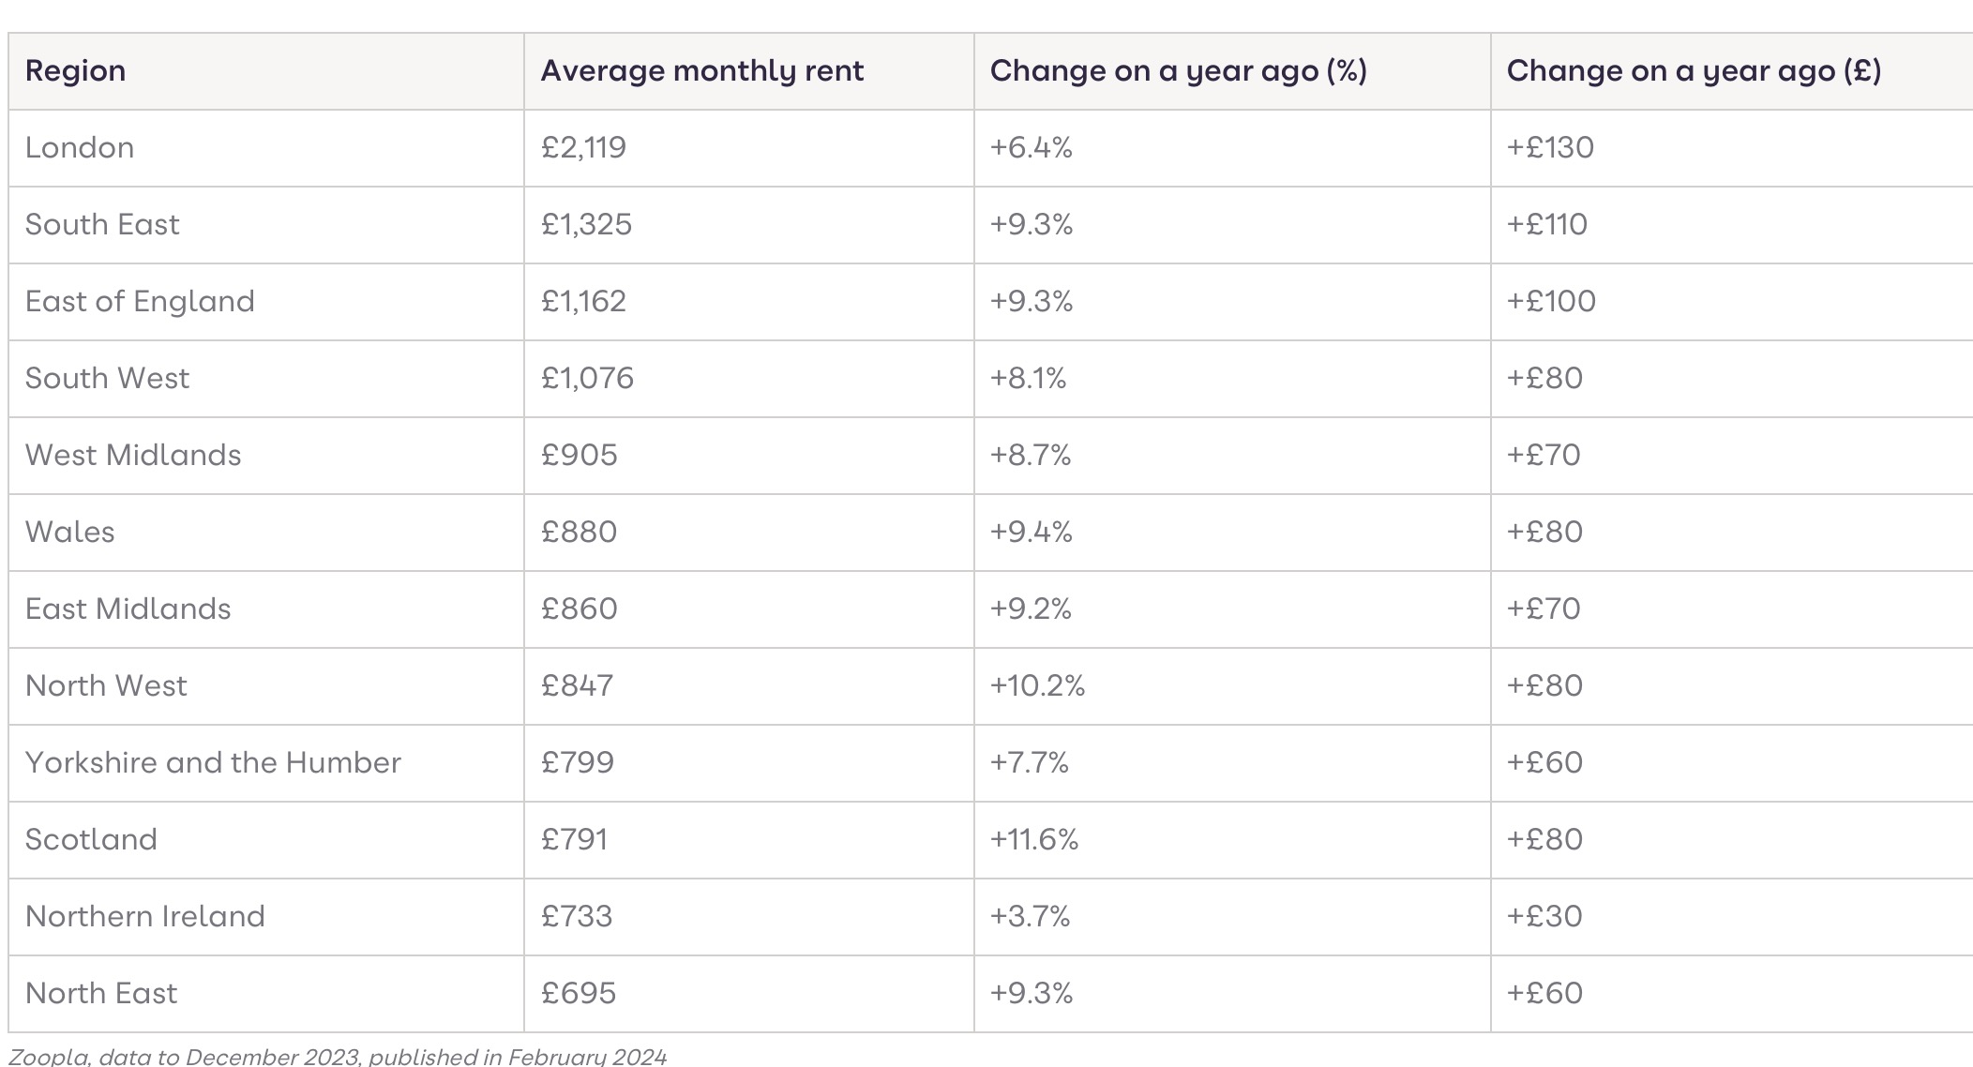Click the Change on a year ago (%) header
The width and height of the screenshot is (1973, 1067).
pyautogui.click(x=1178, y=71)
